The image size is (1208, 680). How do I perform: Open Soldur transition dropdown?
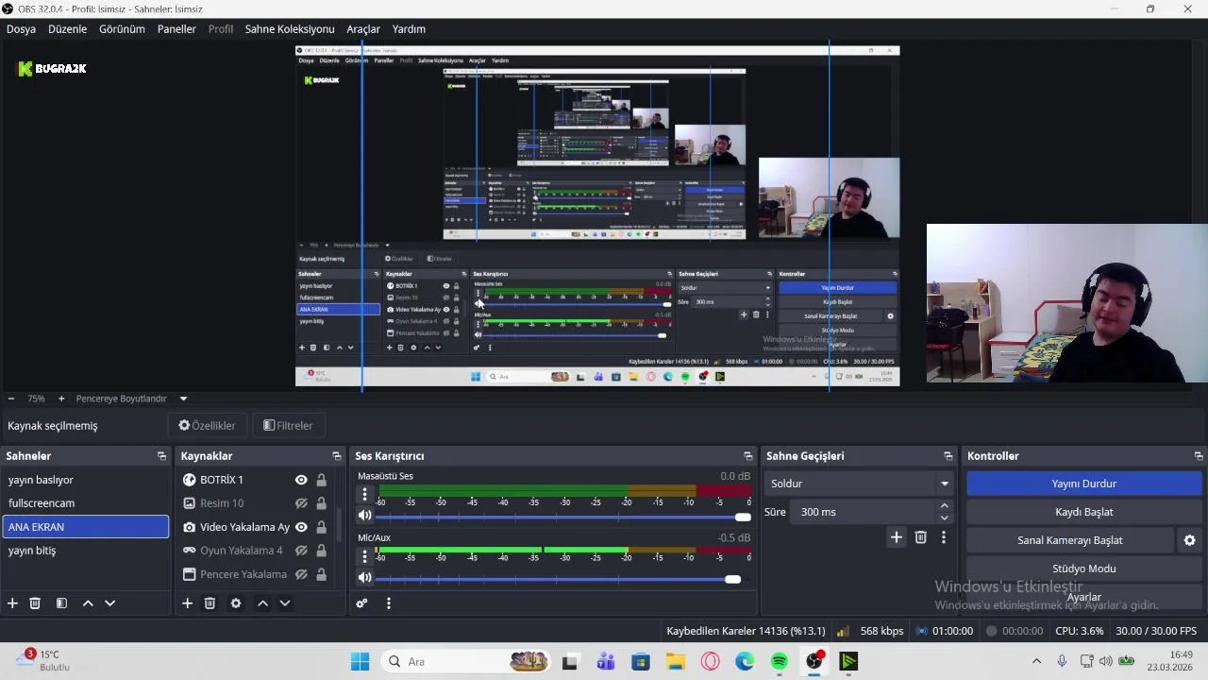pyautogui.click(x=859, y=484)
